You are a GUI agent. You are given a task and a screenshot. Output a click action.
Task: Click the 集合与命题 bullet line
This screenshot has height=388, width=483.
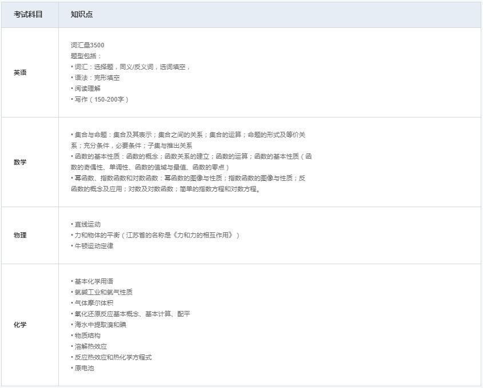pos(188,135)
